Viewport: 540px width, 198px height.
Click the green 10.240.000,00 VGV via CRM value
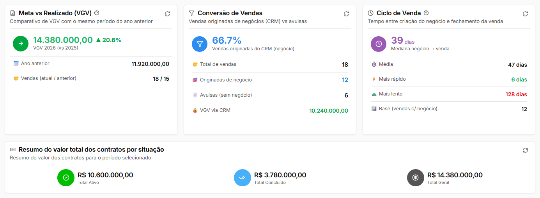[329, 111]
